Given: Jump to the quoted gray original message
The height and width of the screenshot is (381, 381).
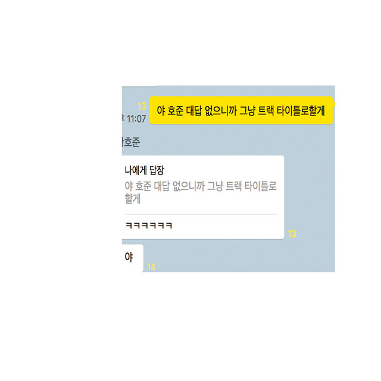Looking at the screenshot, I should pos(201,192).
